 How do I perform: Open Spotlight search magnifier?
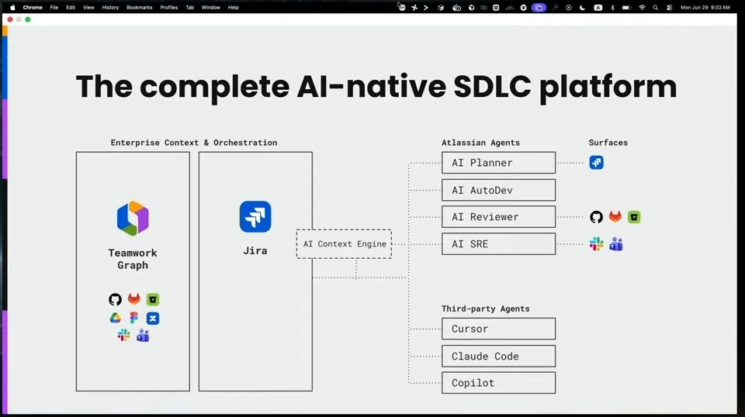tap(656, 8)
